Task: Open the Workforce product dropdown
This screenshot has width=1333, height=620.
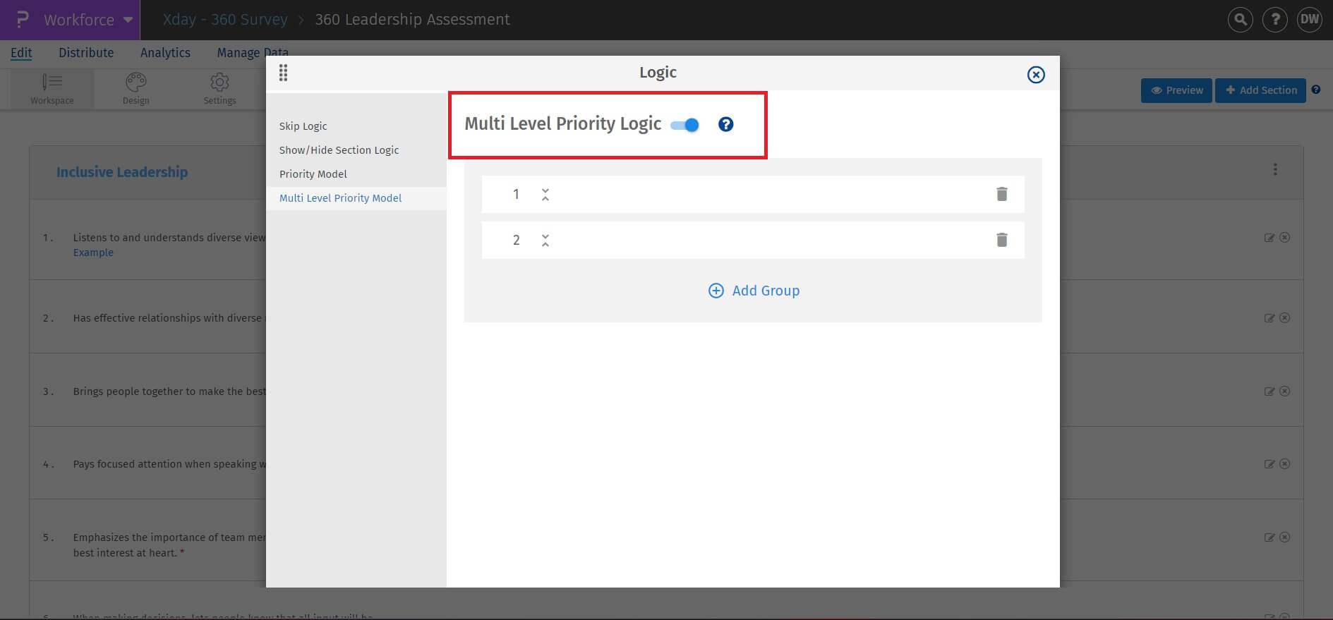Action: [x=128, y=20]
